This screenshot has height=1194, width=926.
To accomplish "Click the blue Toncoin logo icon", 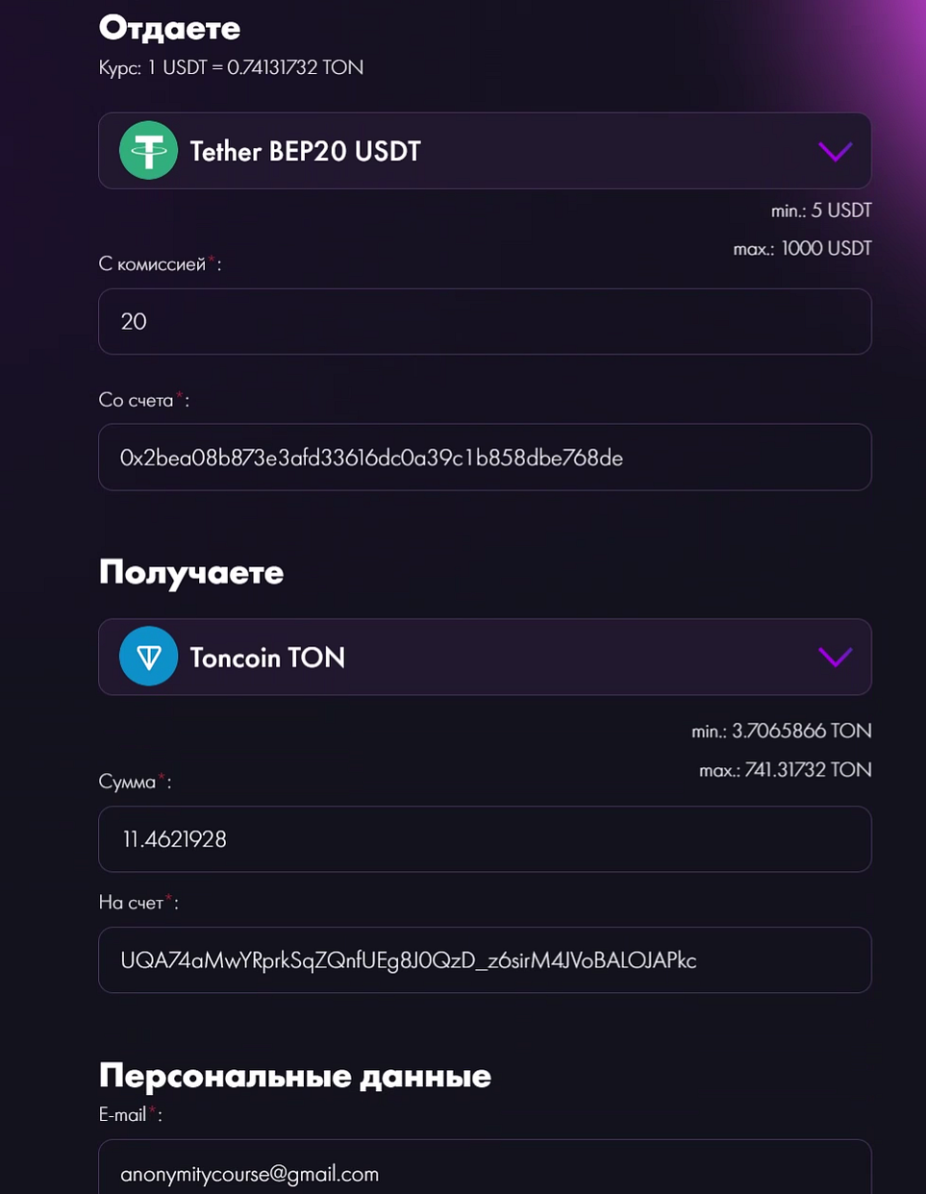I will pos(148,657).
